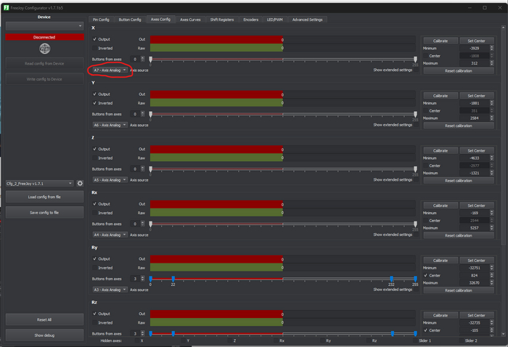Click the Z axis Minimum spinner arrows
Viewport: 508px width, 347px height.
coord(492,158)
